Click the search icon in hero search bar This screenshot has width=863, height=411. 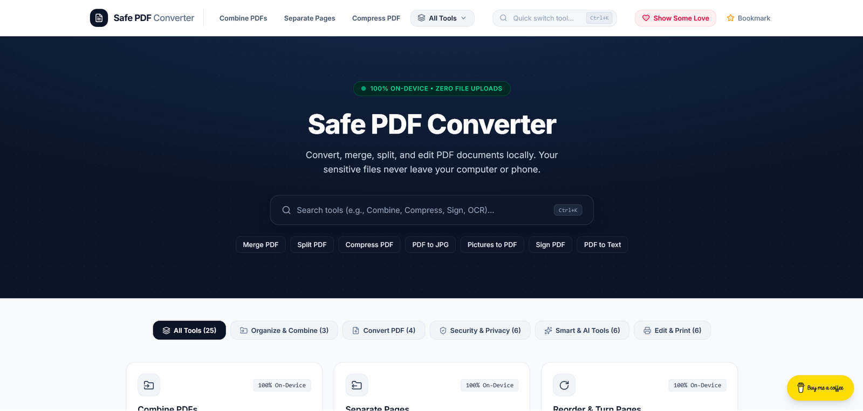[x=286, y=210]
